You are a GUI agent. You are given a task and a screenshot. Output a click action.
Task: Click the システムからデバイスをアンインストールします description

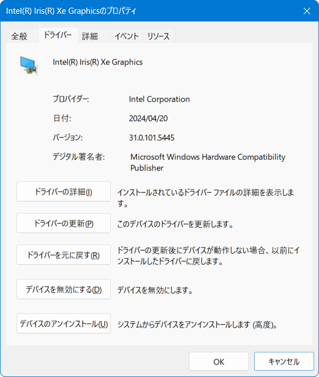[197, 325]
